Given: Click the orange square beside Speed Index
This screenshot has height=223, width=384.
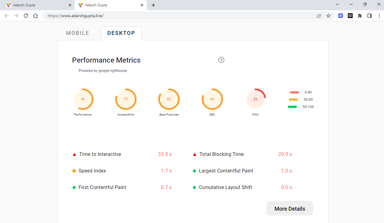Looking at the screenshot, I should pyautogui.click(x=74, y=171).
